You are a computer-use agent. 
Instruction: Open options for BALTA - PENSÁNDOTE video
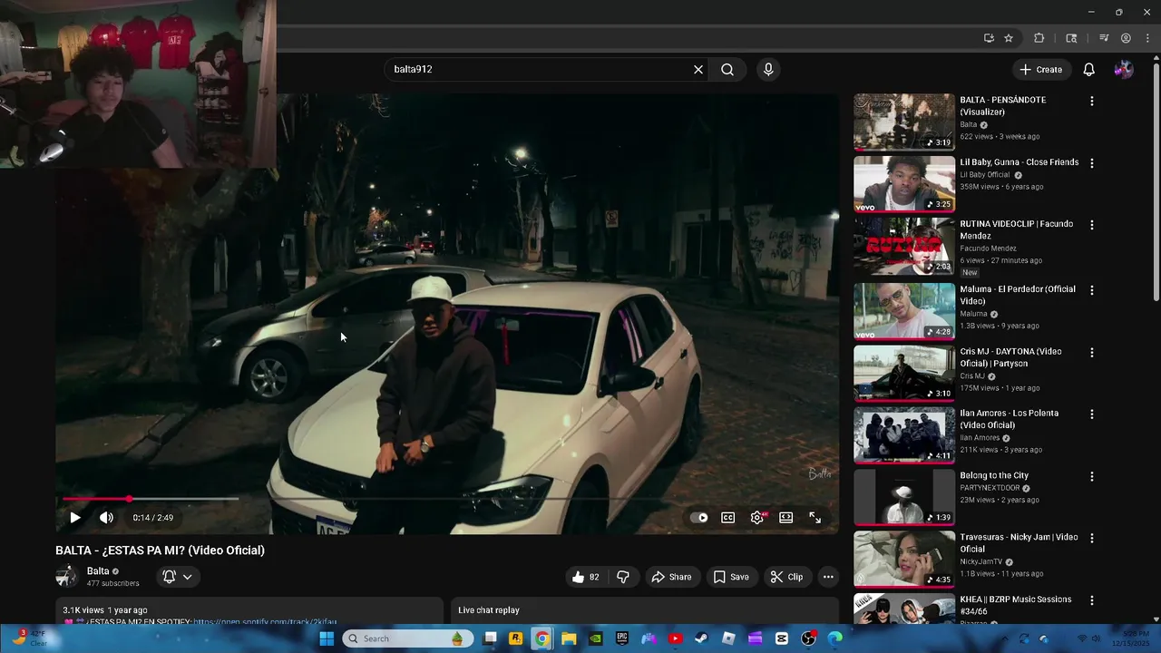pyautogui.click(x=1092, y=102)
